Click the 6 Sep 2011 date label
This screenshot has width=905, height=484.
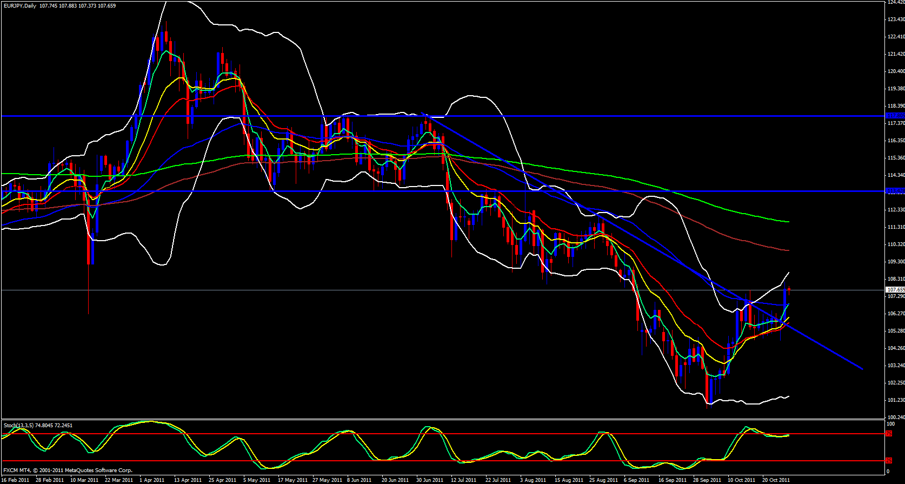tap(636, 480)
